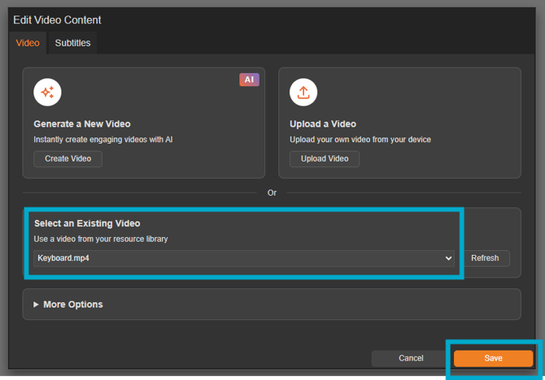
Task: Click the Edit Video Content dialog title
Action: coord(57,19)
